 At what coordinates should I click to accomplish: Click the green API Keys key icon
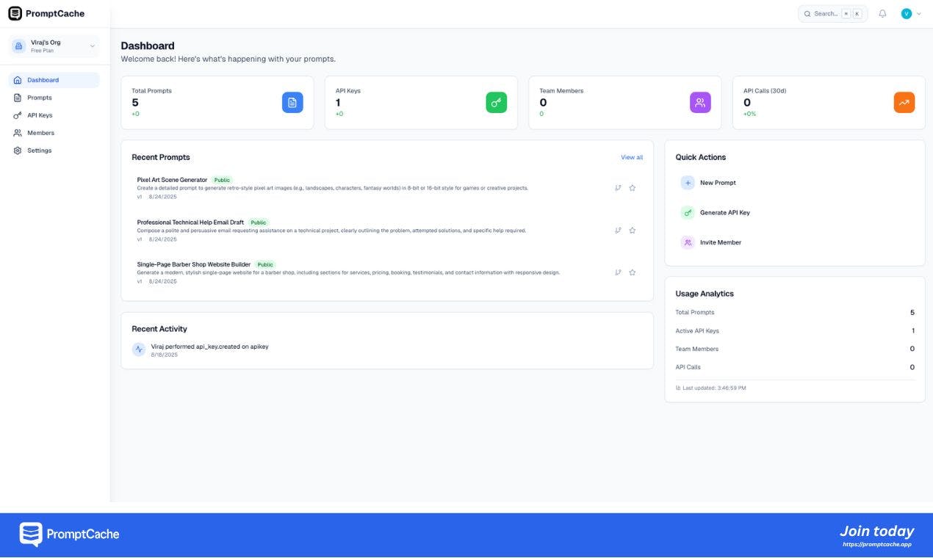(497, 103)
